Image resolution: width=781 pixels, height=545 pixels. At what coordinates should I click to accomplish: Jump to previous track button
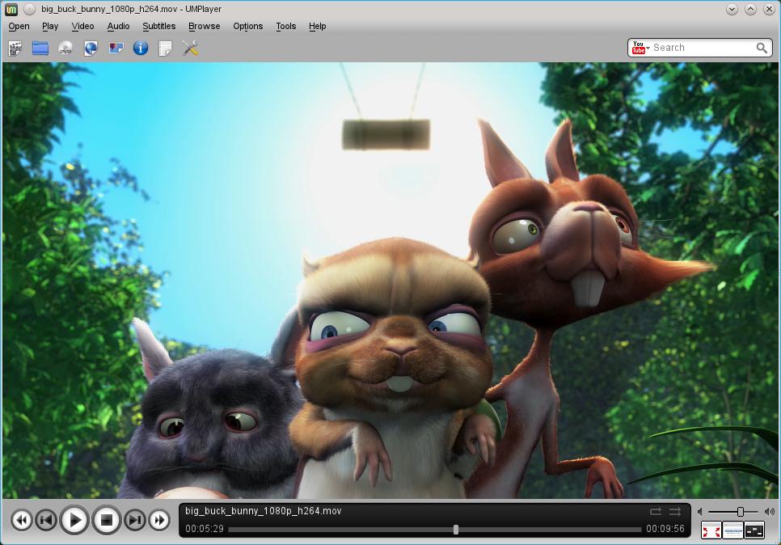click(46, 521)
